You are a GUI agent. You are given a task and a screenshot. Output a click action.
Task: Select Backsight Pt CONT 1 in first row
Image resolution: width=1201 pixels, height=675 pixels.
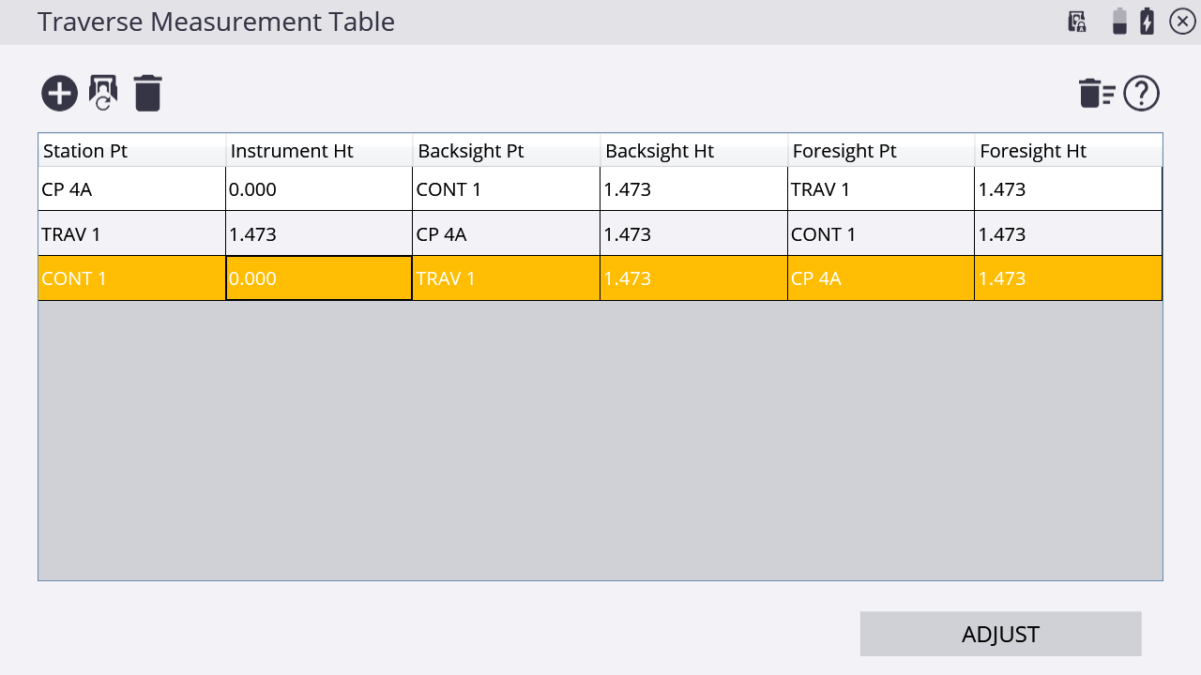pyautogui.click(x=507, y=189)
